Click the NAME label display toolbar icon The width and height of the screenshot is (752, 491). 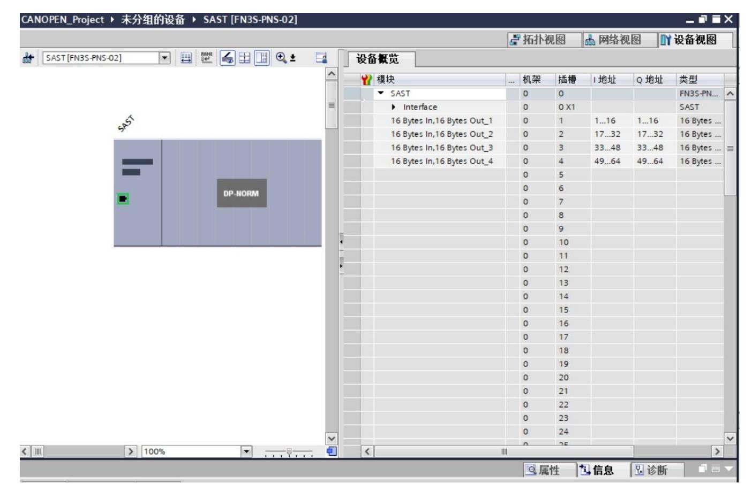(x=206, y=58)
